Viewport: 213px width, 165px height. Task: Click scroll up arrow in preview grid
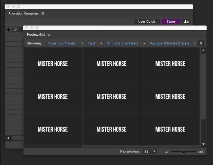click(203, 51)
